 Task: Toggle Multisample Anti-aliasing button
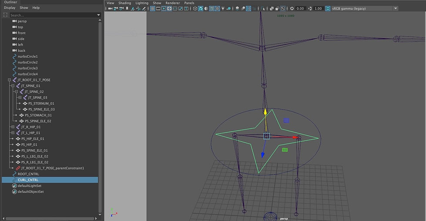pos(248,8)
